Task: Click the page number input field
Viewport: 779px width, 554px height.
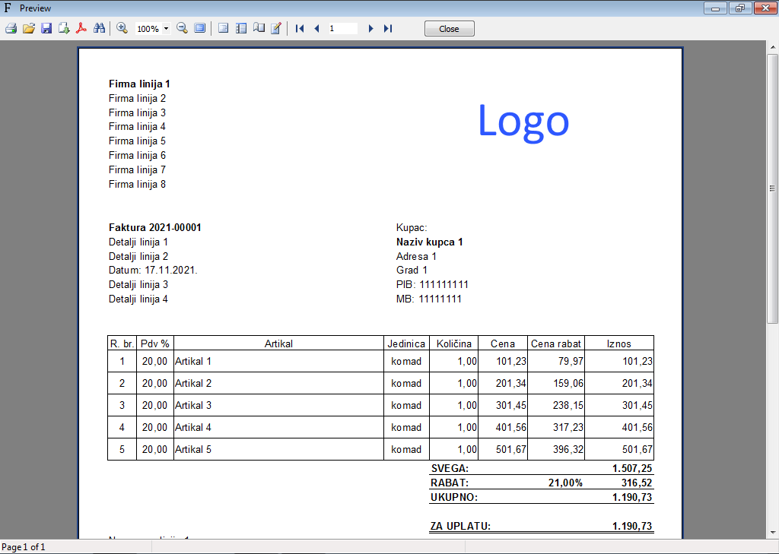Action: (342, 28)
